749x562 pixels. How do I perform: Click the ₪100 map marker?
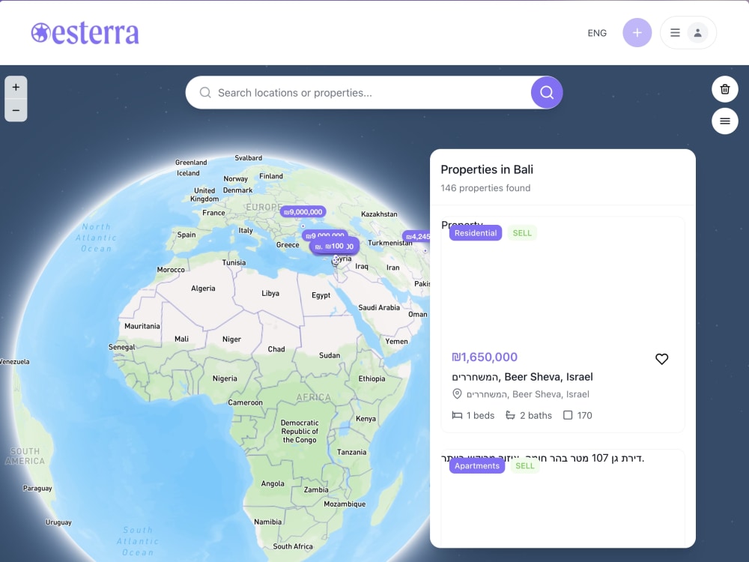click(334, 246)
